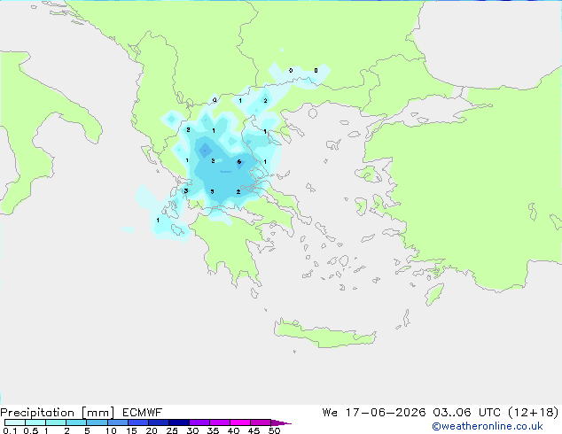Click the legend scale number '40'
This screenshot has width=562, height=434.
click(x=233, y=430)
